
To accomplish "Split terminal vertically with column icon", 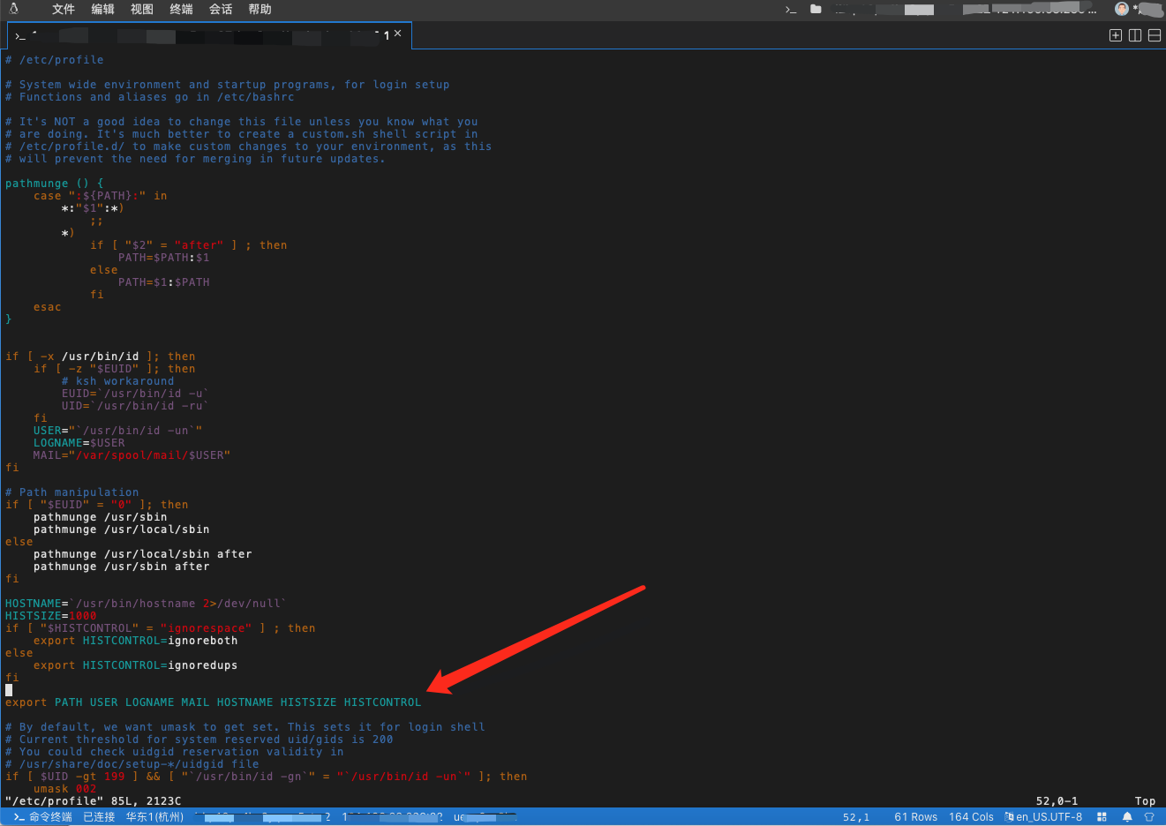I will [1135, 35].
